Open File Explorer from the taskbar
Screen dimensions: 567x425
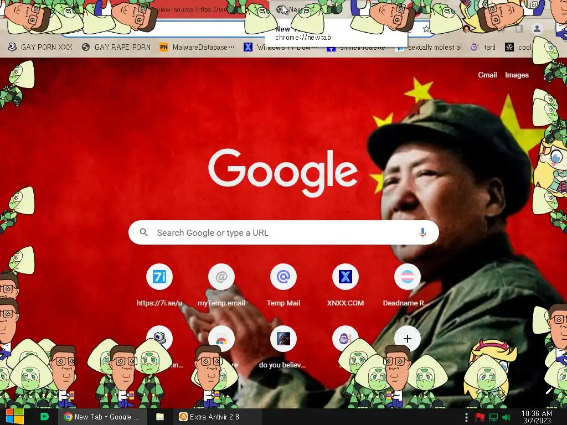pos(160,417)
